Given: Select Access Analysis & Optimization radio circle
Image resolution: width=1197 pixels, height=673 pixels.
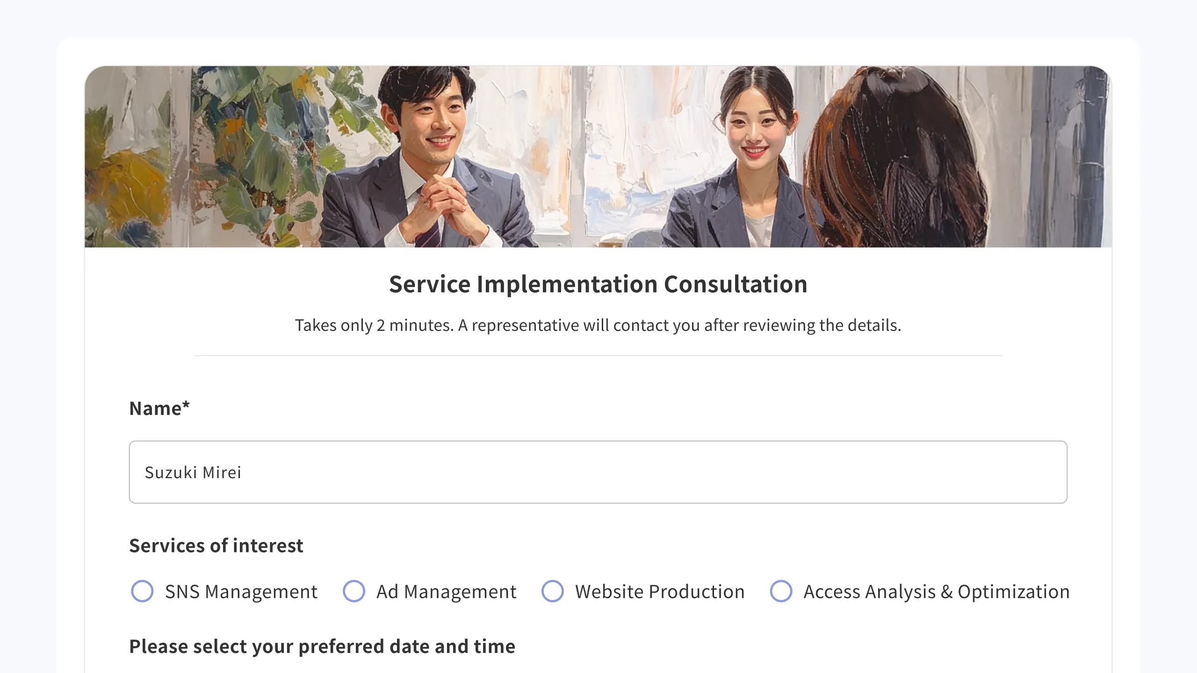Looking at the screenshot, I should [781, 591].
